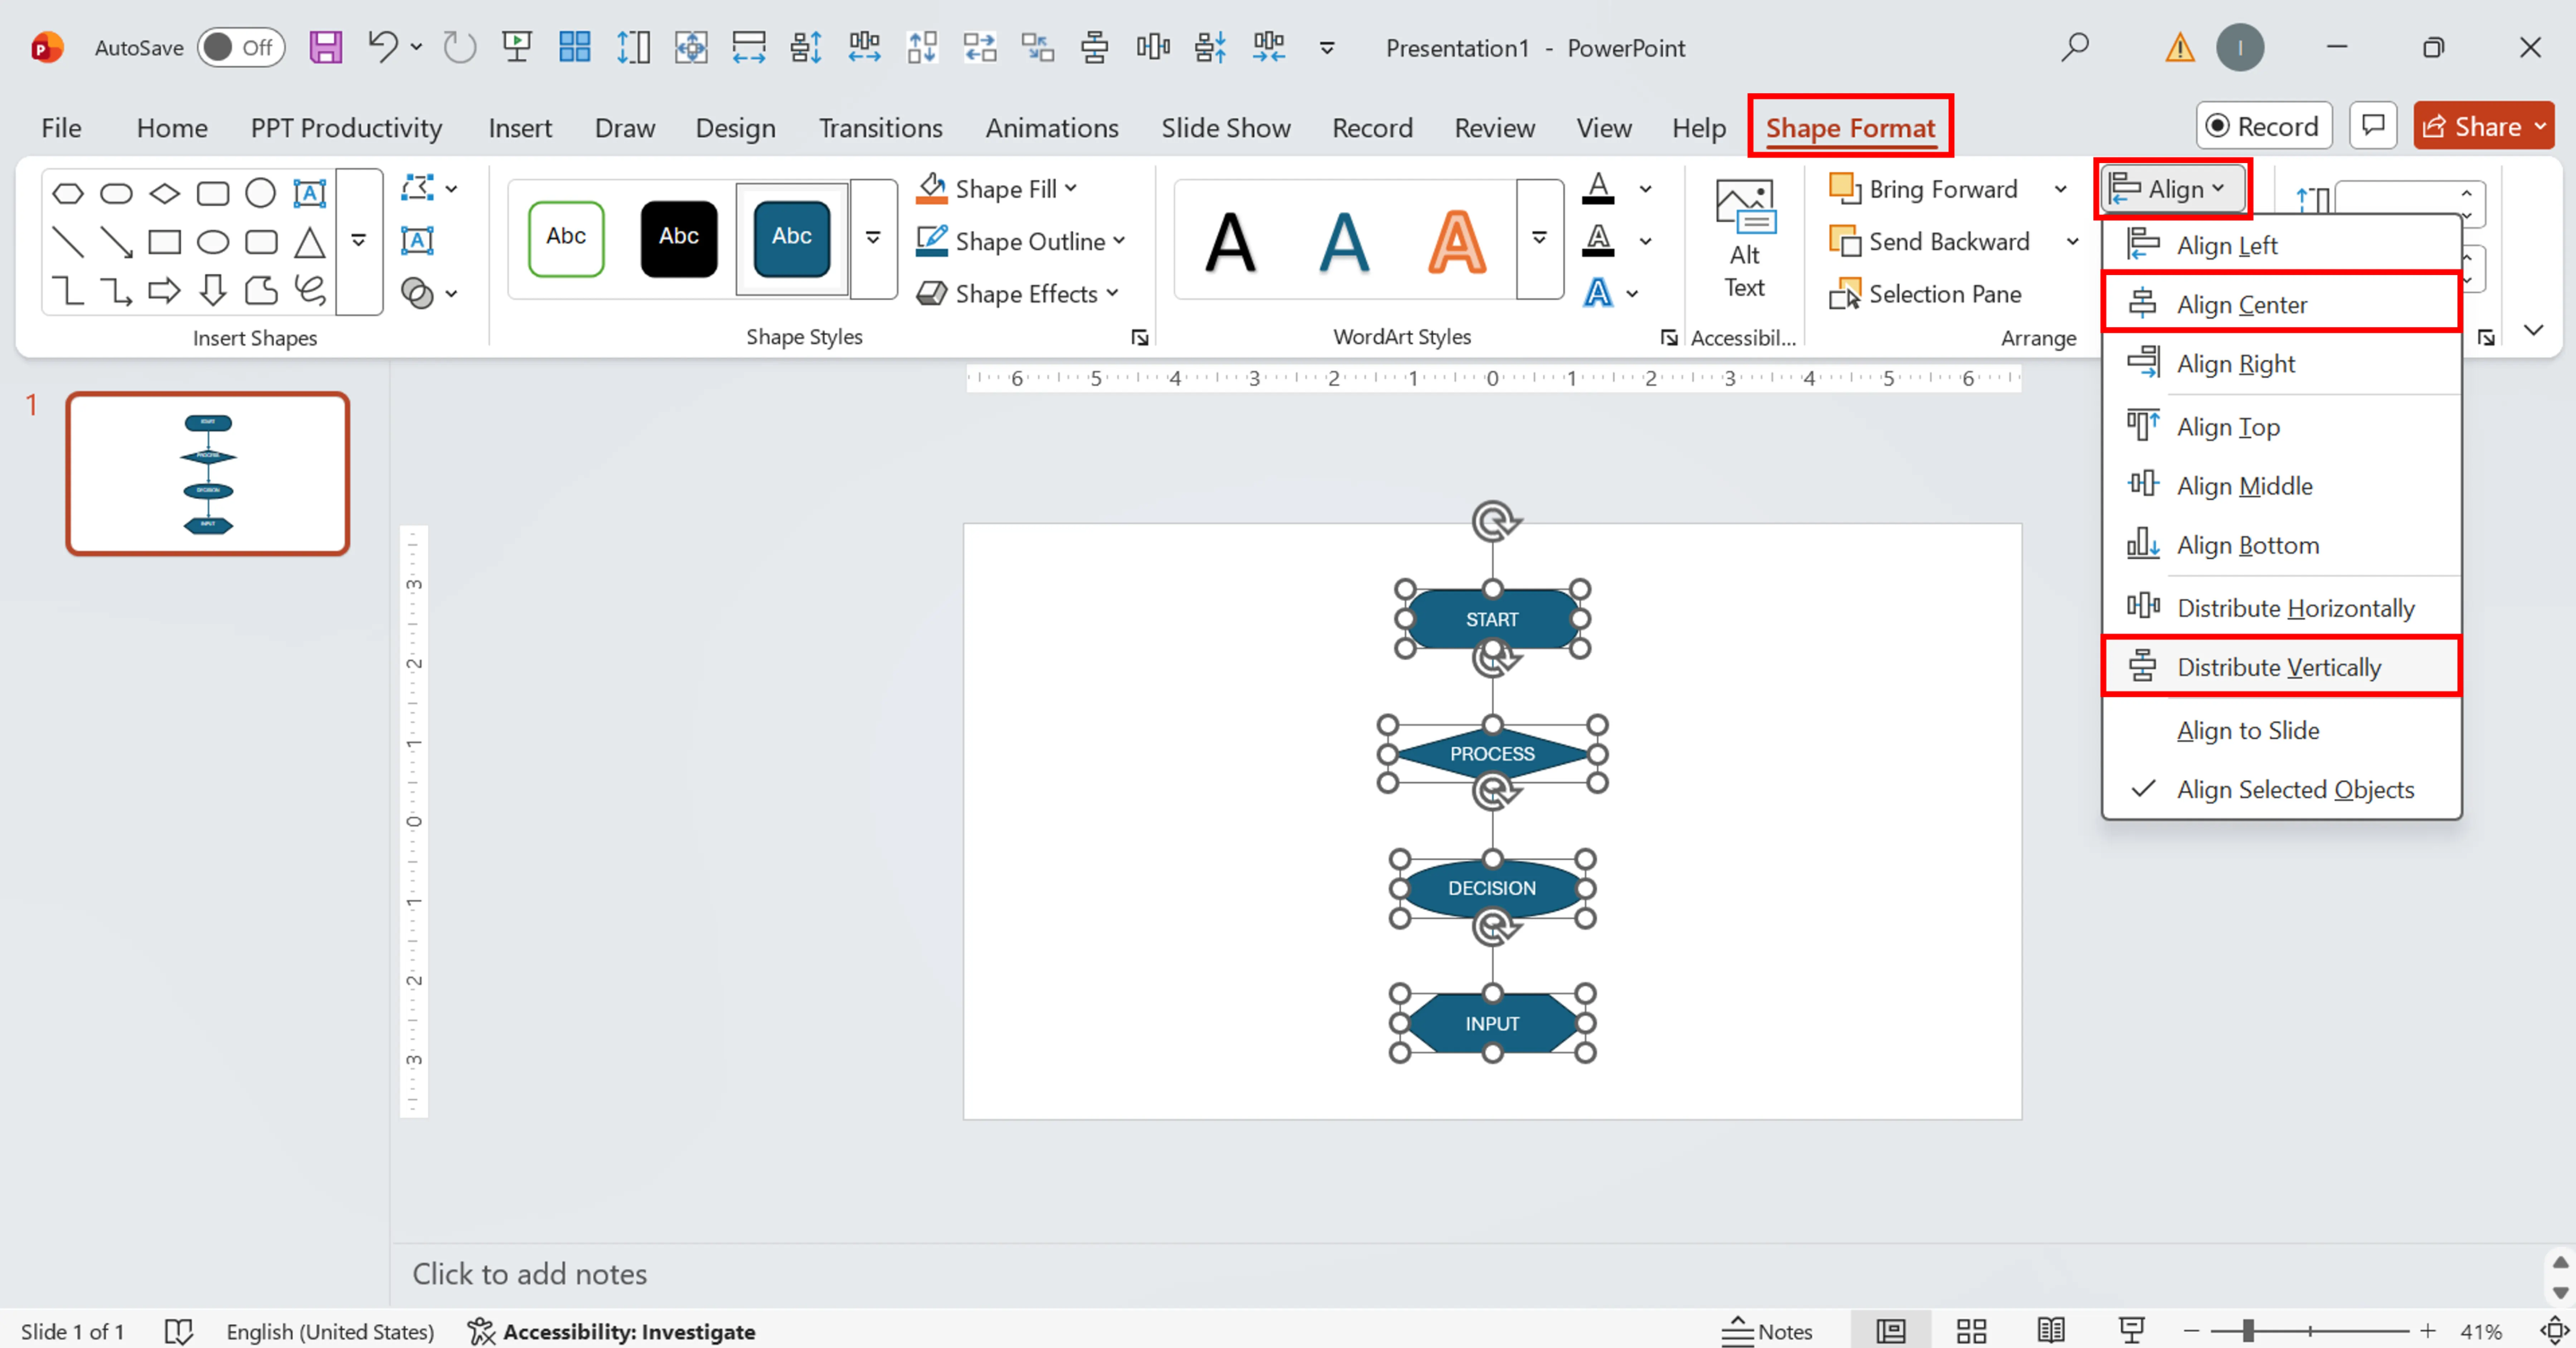This screenshot has width=2576, height=1348.
Task: Click the Normal view icon in status bar
Action: click(x=1890, y=1331)
